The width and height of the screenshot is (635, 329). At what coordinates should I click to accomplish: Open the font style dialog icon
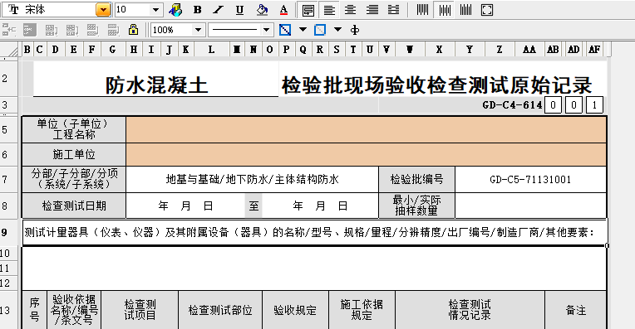tap(175, 10)
